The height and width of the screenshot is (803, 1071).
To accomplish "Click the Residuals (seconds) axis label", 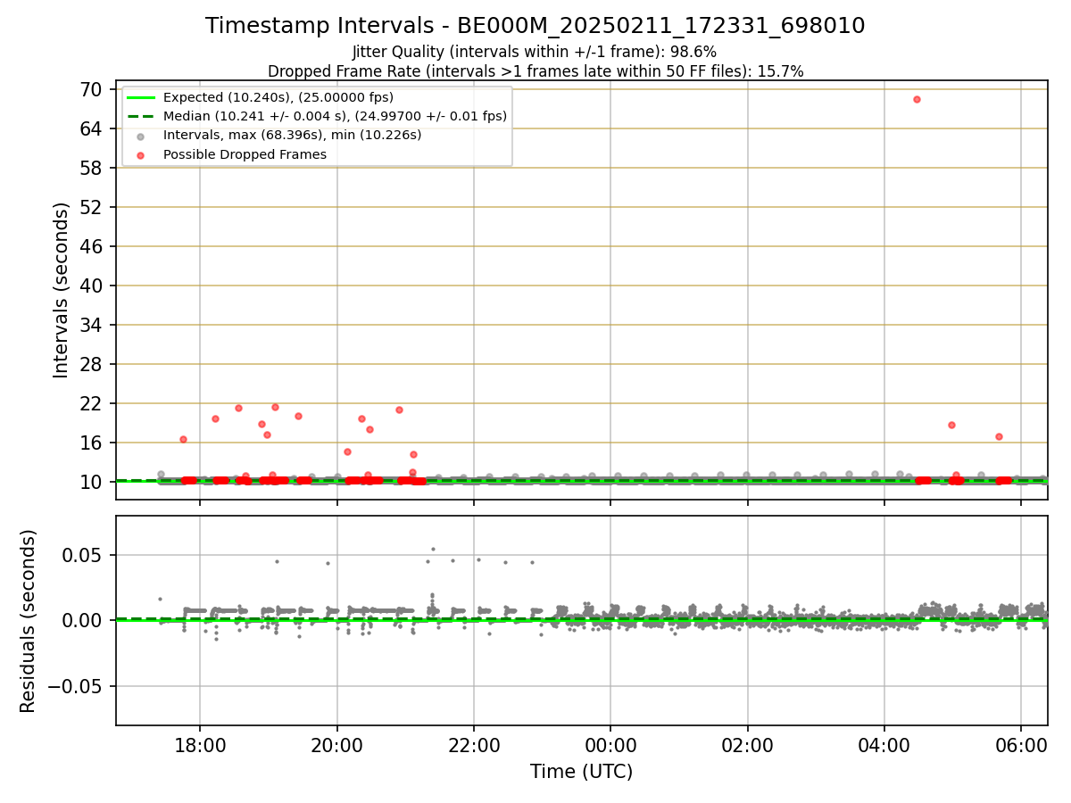I will [x=28, y=621].
